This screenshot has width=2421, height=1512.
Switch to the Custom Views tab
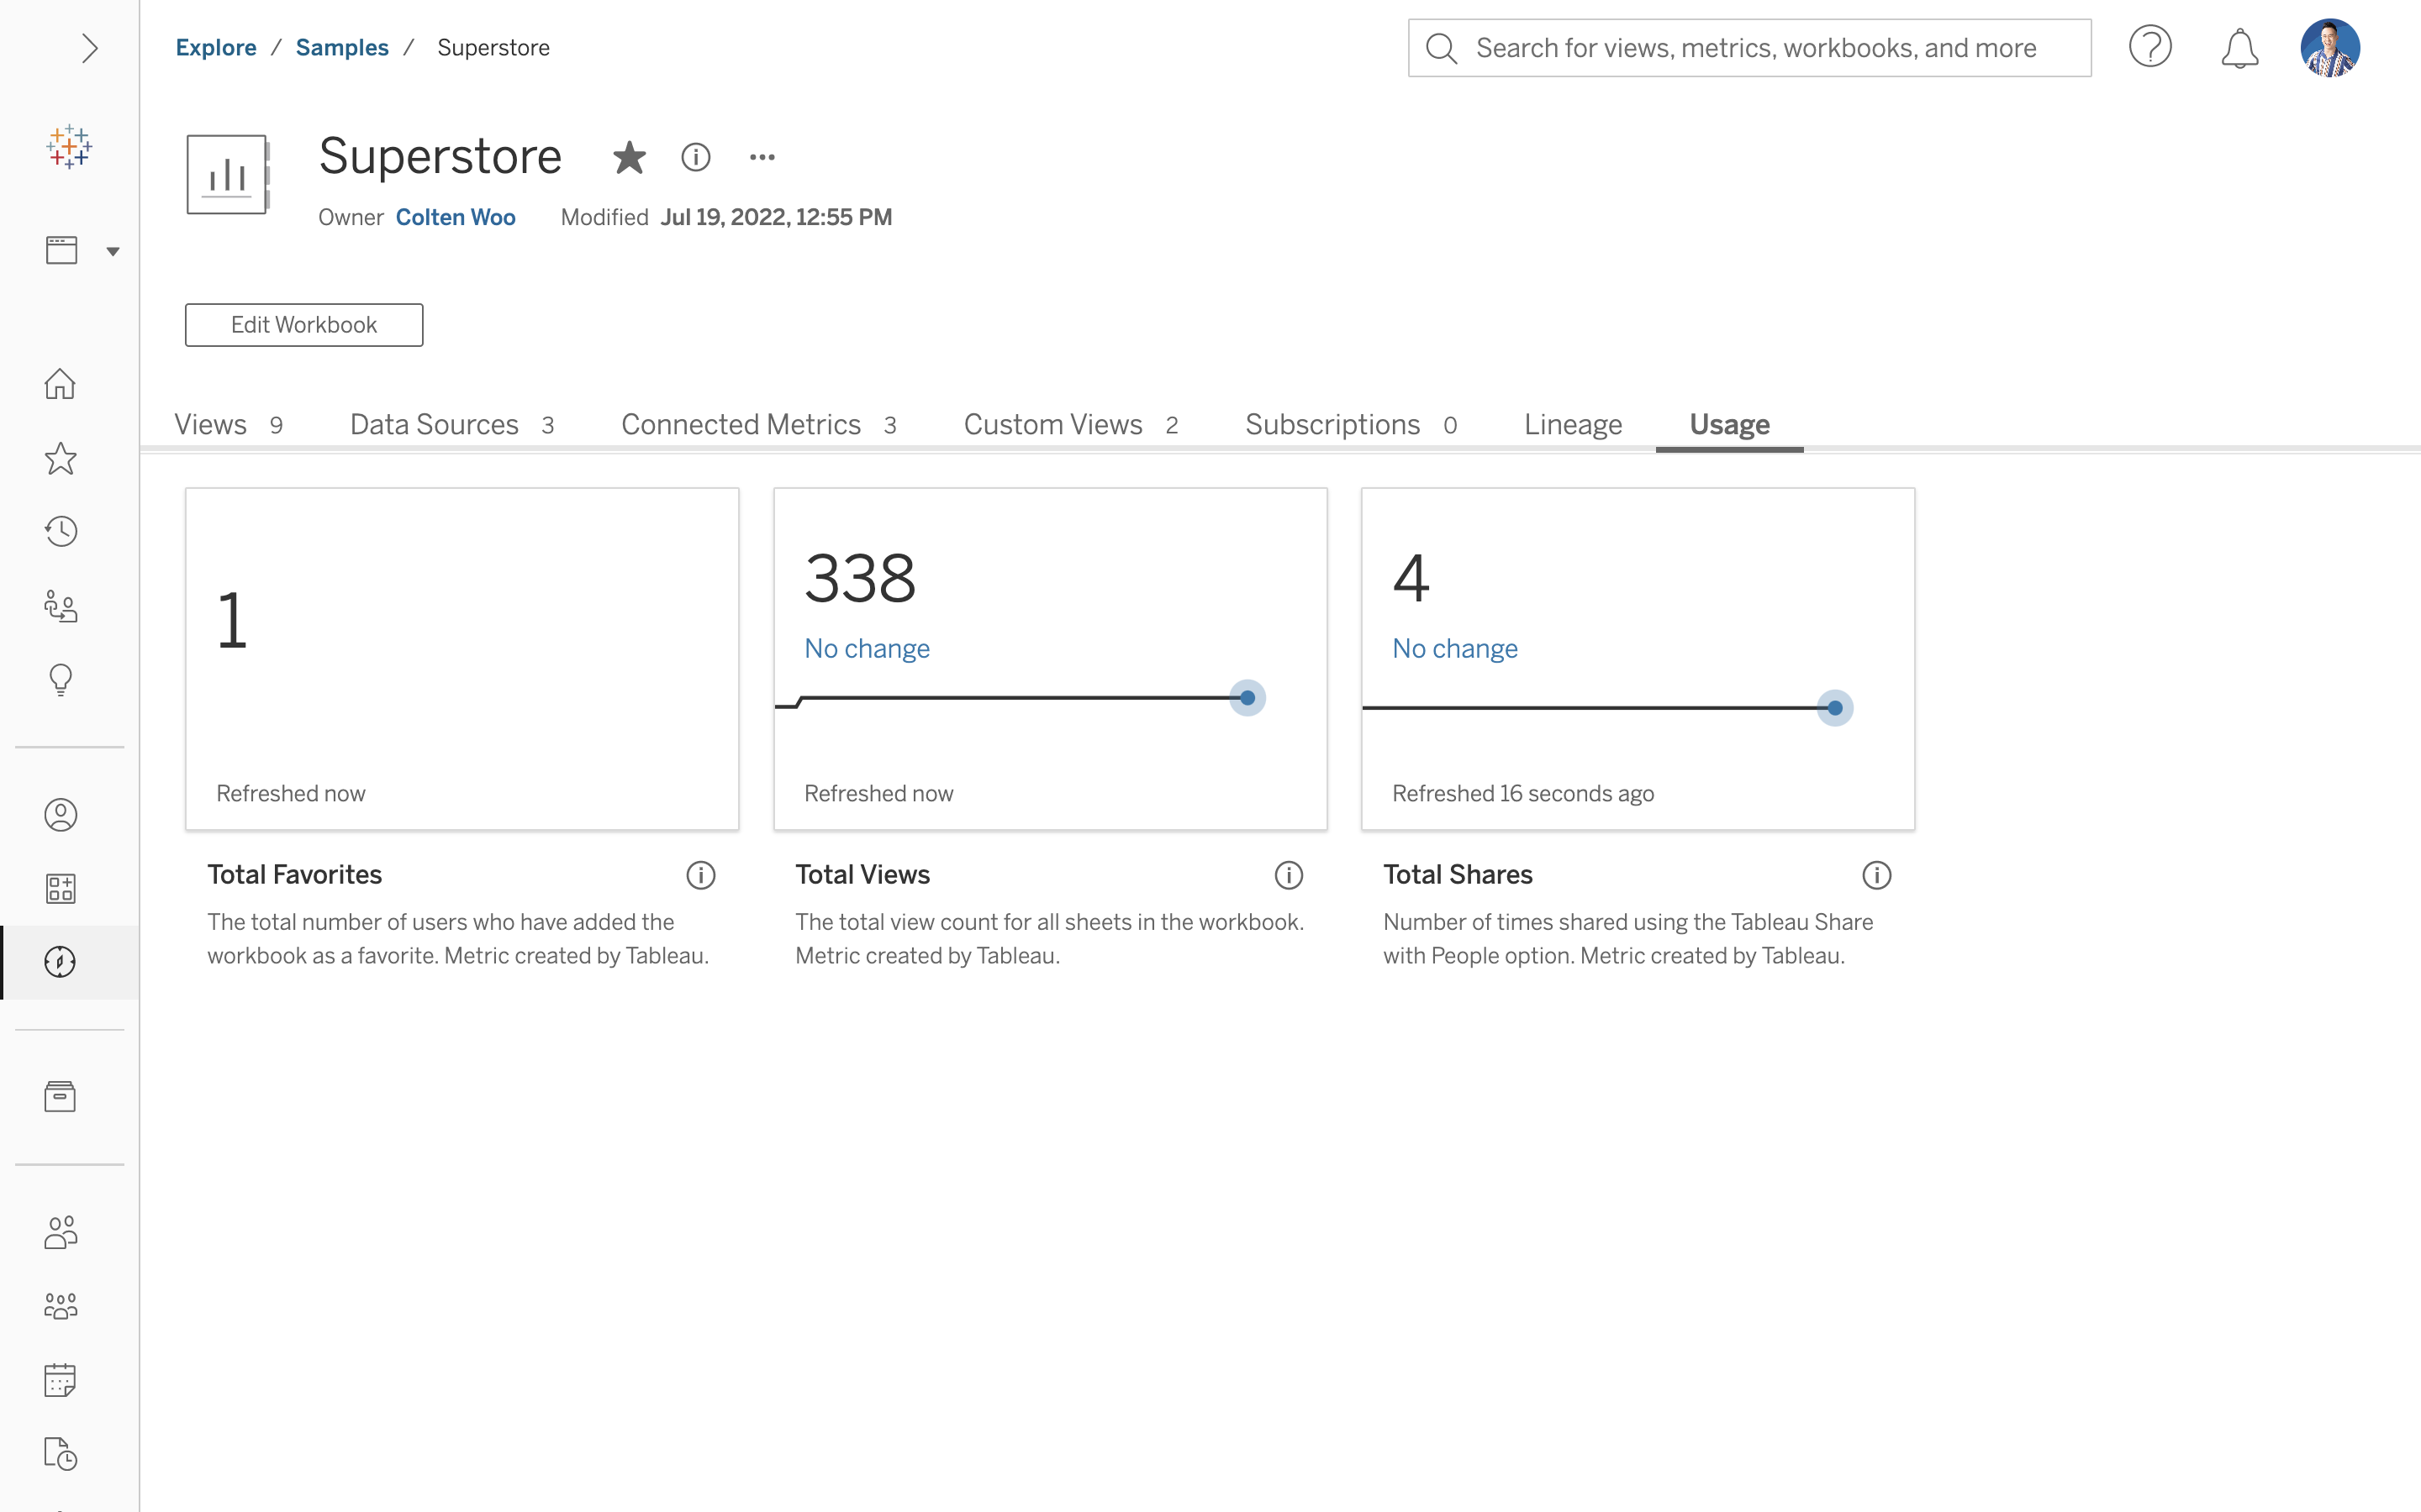point(1070,424)
